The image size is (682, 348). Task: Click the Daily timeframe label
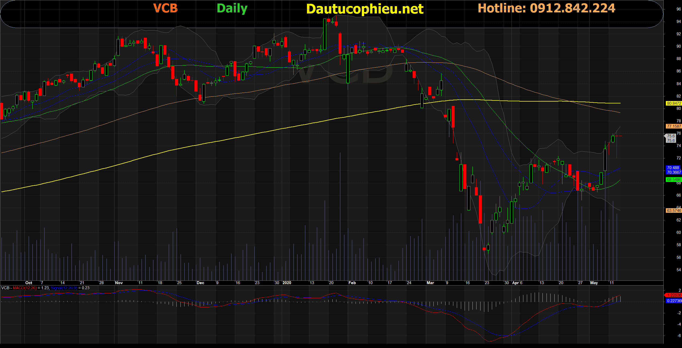click(x=232, y=8)
